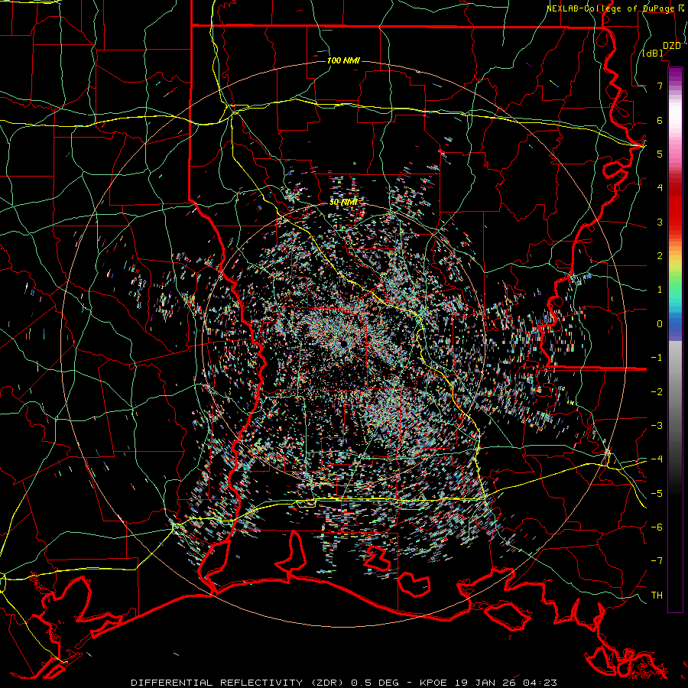Click the TH threshold label on scale
Screen dimensions: 688x688
(657, 596)
